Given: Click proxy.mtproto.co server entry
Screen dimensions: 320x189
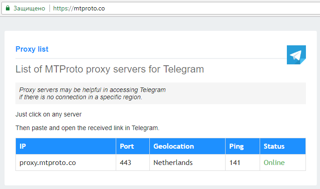Looking at the screenshot, I should tap(48, 163).
